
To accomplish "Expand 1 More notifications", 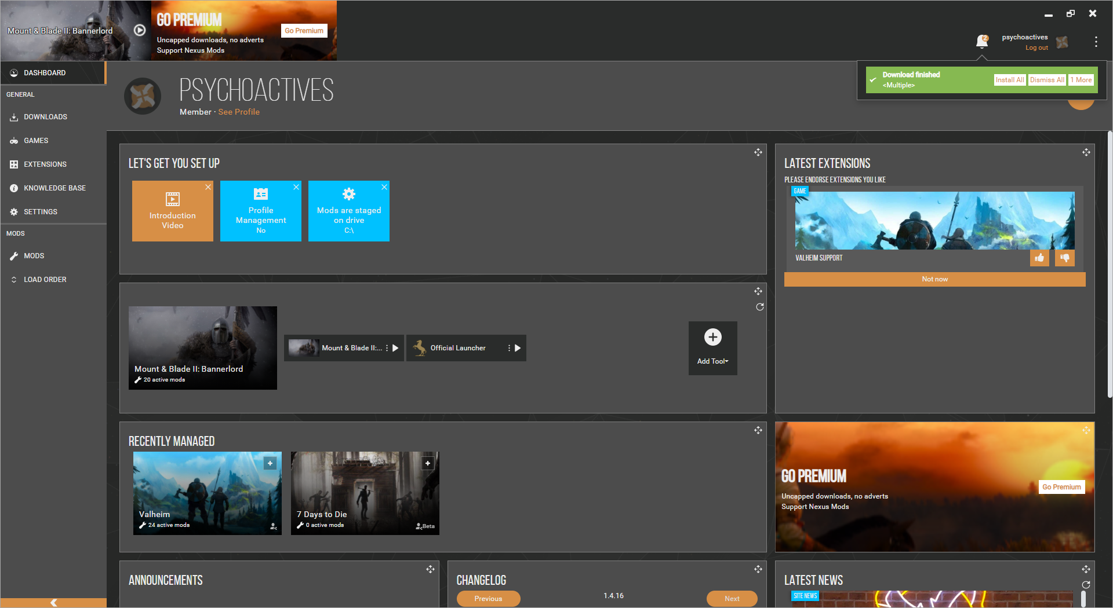I will pyautogui.click(x=1081, y=80).
